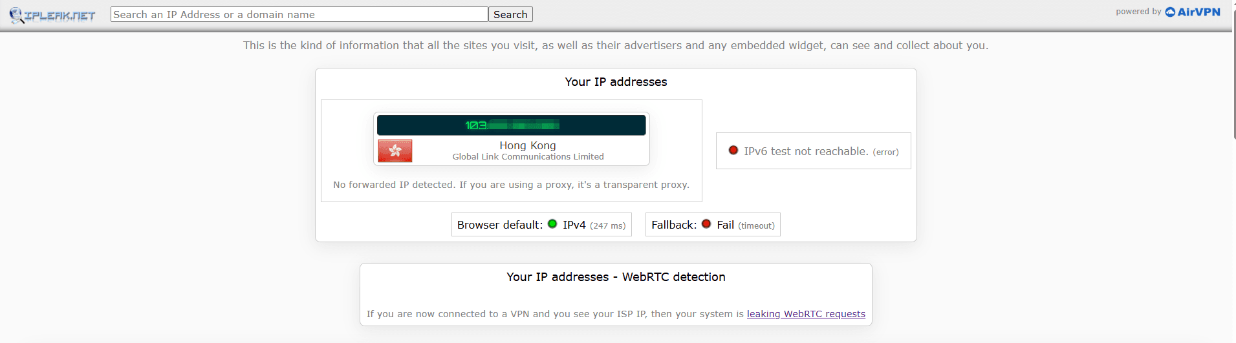This screenshot has height=343, width=1236.
Task: Click the WebRTC detection section heading
Action: pos(616,277)
